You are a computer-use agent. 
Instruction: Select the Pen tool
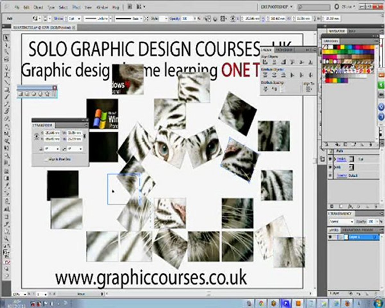coord(6,68)
